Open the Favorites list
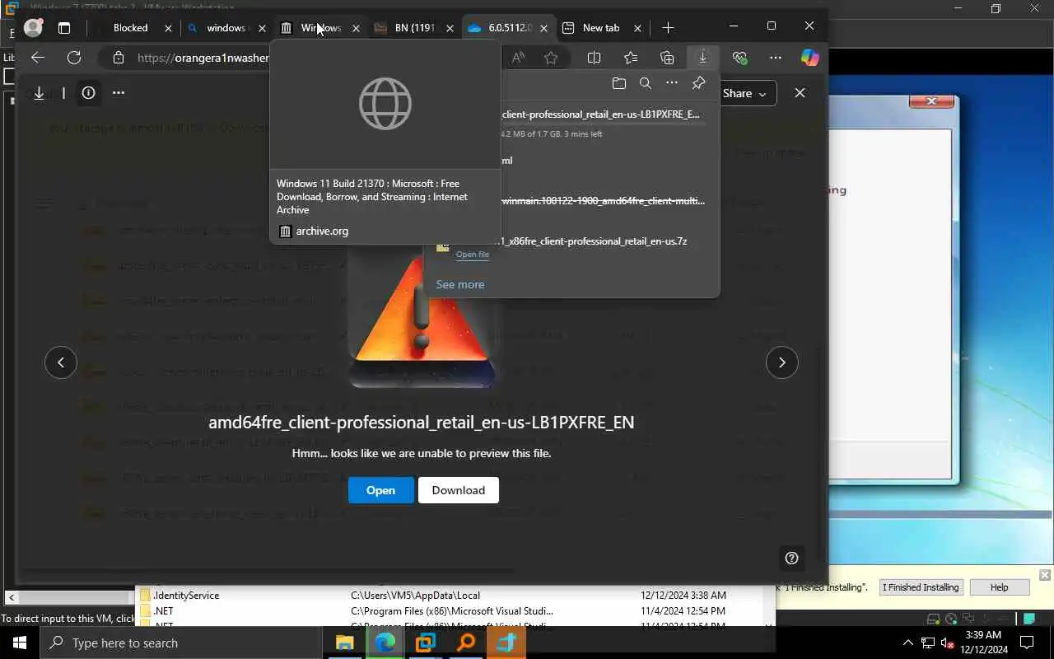This screenshot has width=1054, height=659. pyautogui.click(x=631, y=58)
